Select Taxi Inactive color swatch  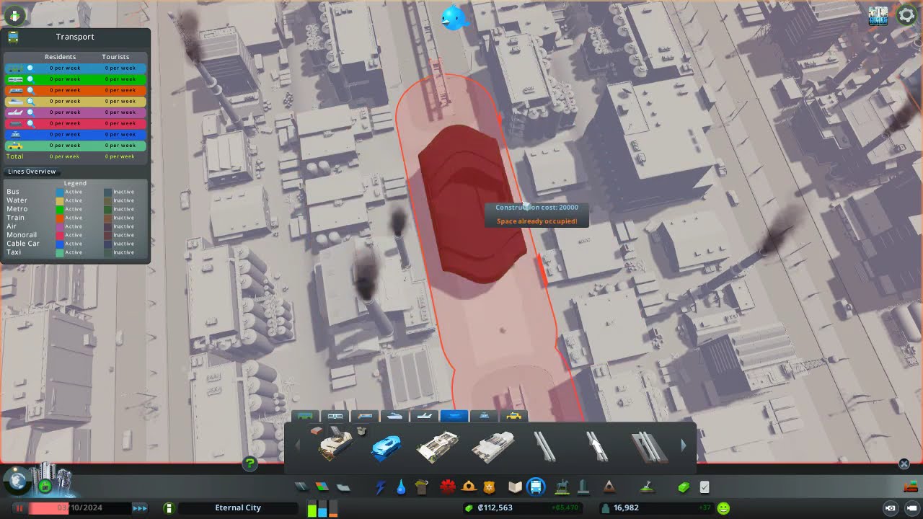(107, 252)
